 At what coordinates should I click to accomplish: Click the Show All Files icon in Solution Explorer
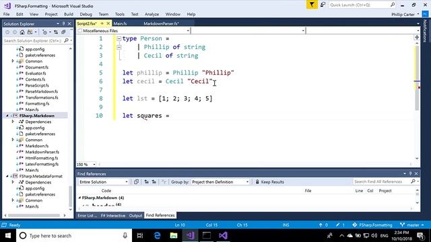click(x=63, y=32)
